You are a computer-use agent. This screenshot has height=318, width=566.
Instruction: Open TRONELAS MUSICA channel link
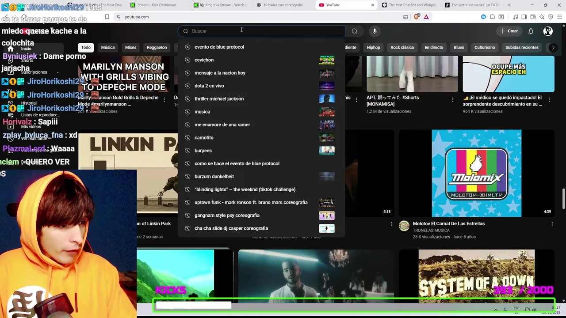[x=431, y=230]
